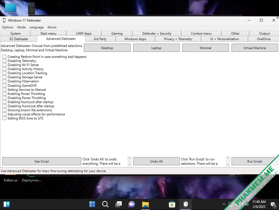The image size is (279, 210).
Task: Switch to the Start menu tab
Action: tap(48, 34)
